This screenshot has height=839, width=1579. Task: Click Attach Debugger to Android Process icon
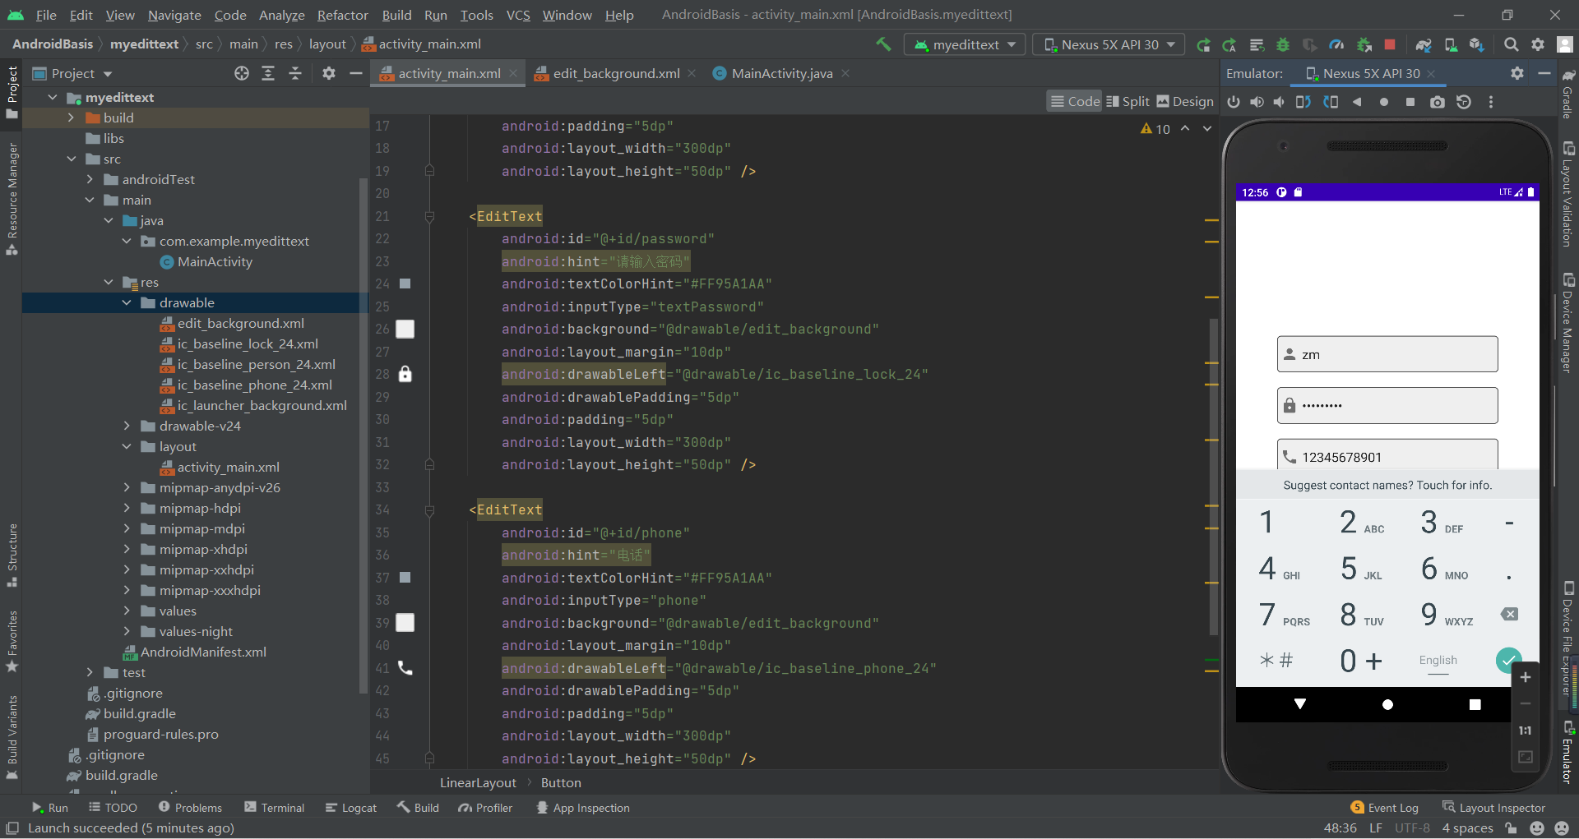click(1364, 44)
